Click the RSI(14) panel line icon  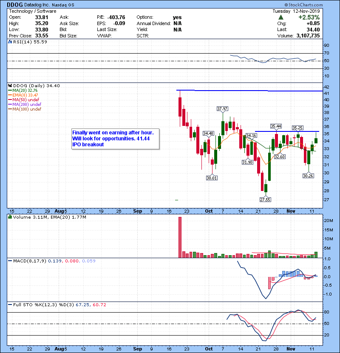(x=10, y=42)
